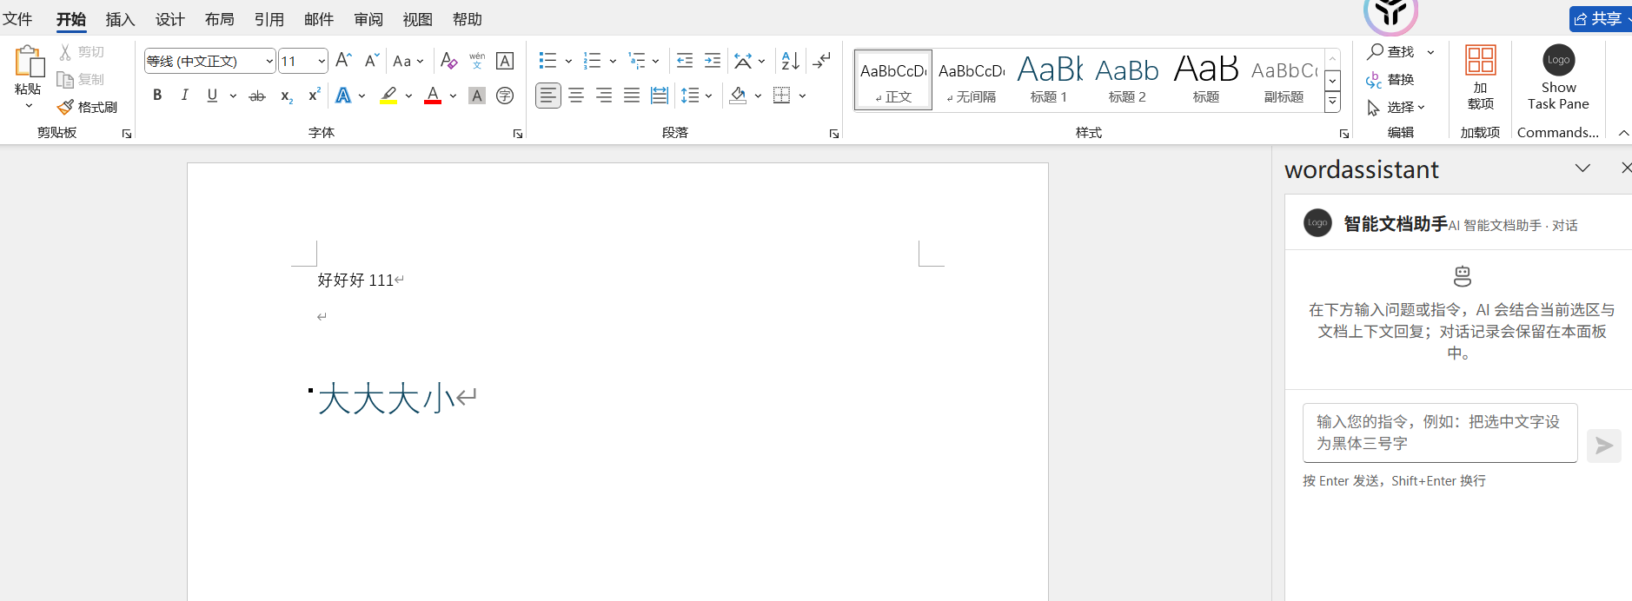Image resolution: width=1632 pixels, height=601 pixels.
Task: Insert enclosed character icon
Action: [x=505, y=96]
